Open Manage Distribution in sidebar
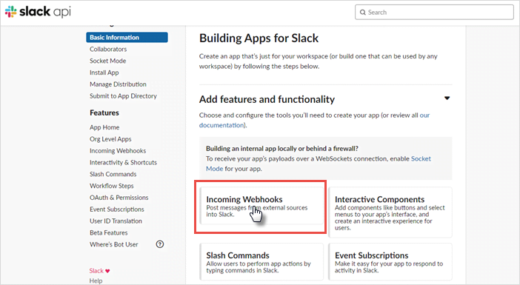520x285 pixels. click(118, 84)
